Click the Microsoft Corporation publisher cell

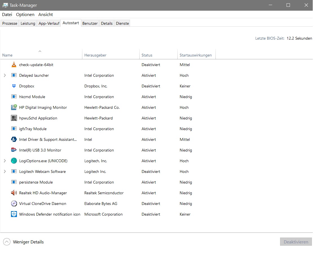click(103, 214)
